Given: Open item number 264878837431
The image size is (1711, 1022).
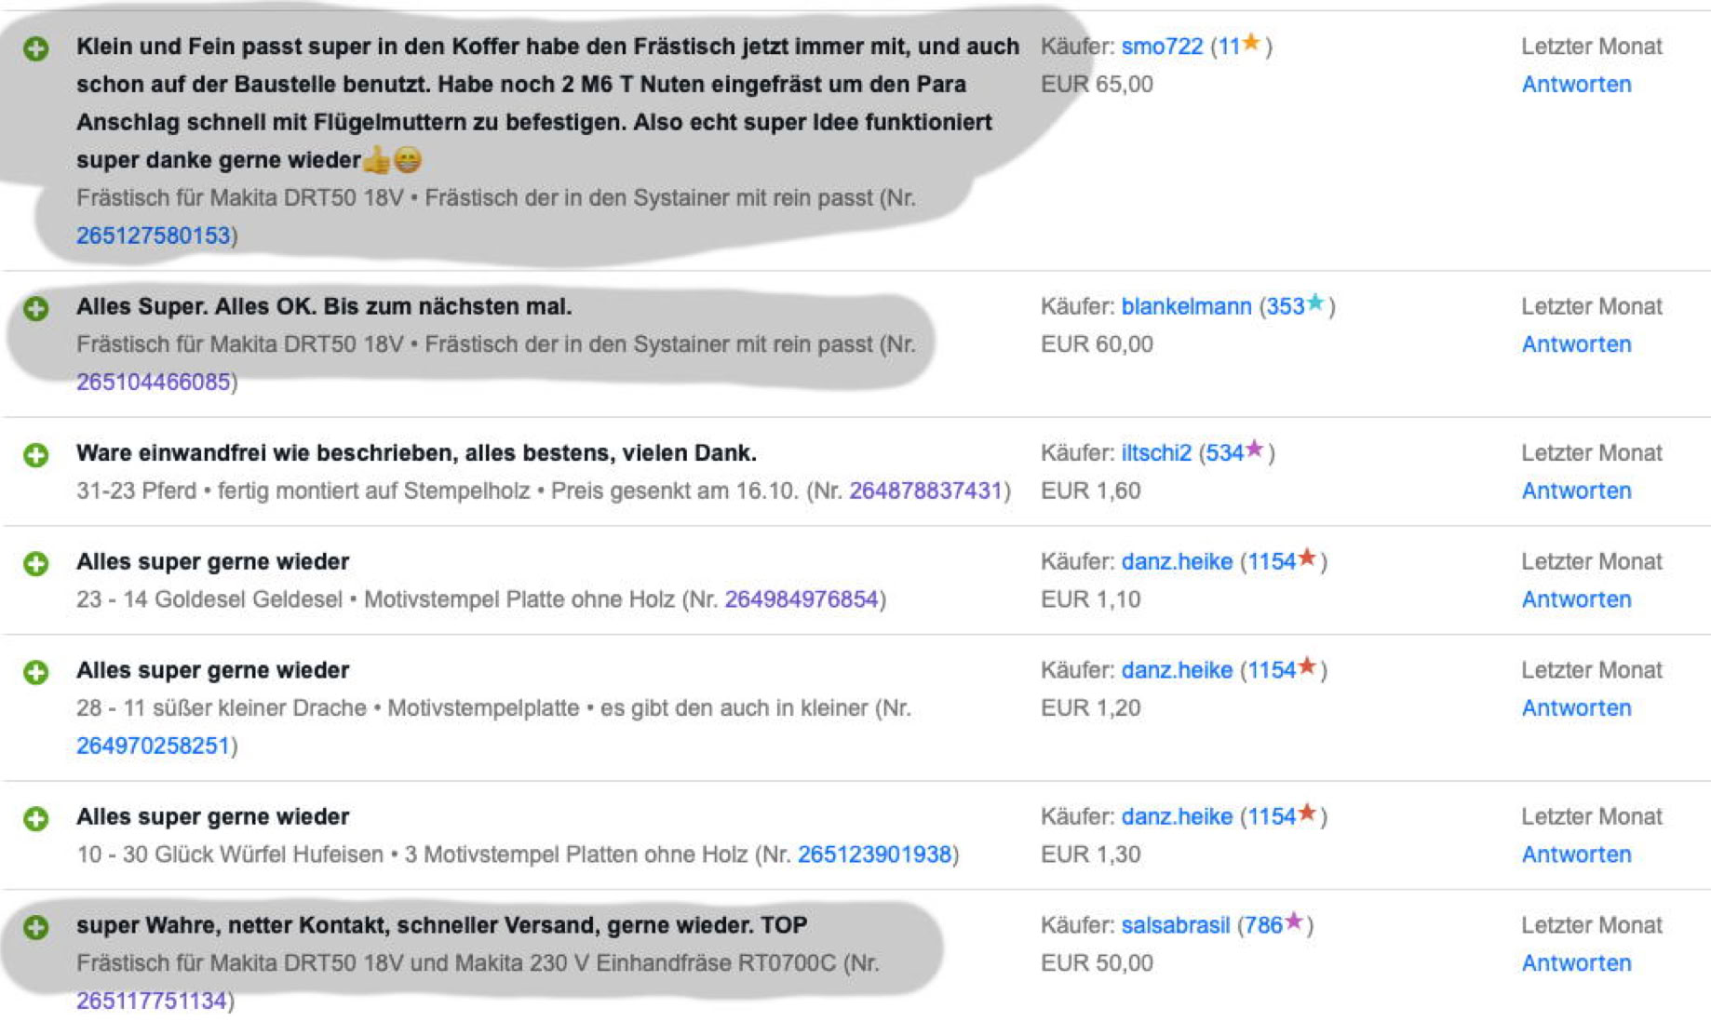Looking at the screenshot, I should (925, 491).
